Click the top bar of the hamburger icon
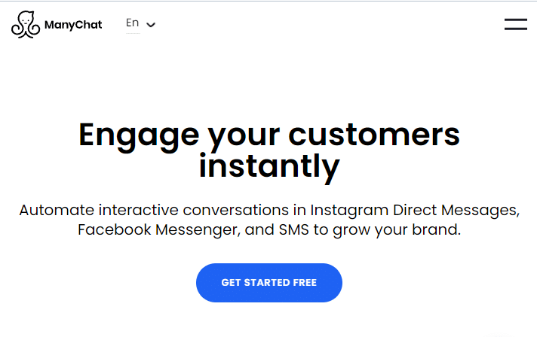 point(515,20)
